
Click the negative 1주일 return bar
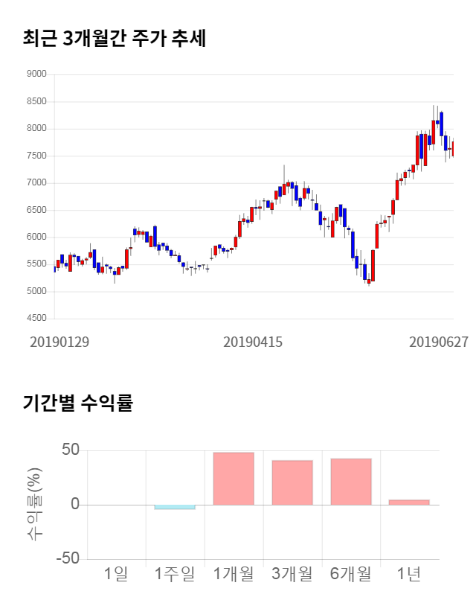tap(175, 507)
